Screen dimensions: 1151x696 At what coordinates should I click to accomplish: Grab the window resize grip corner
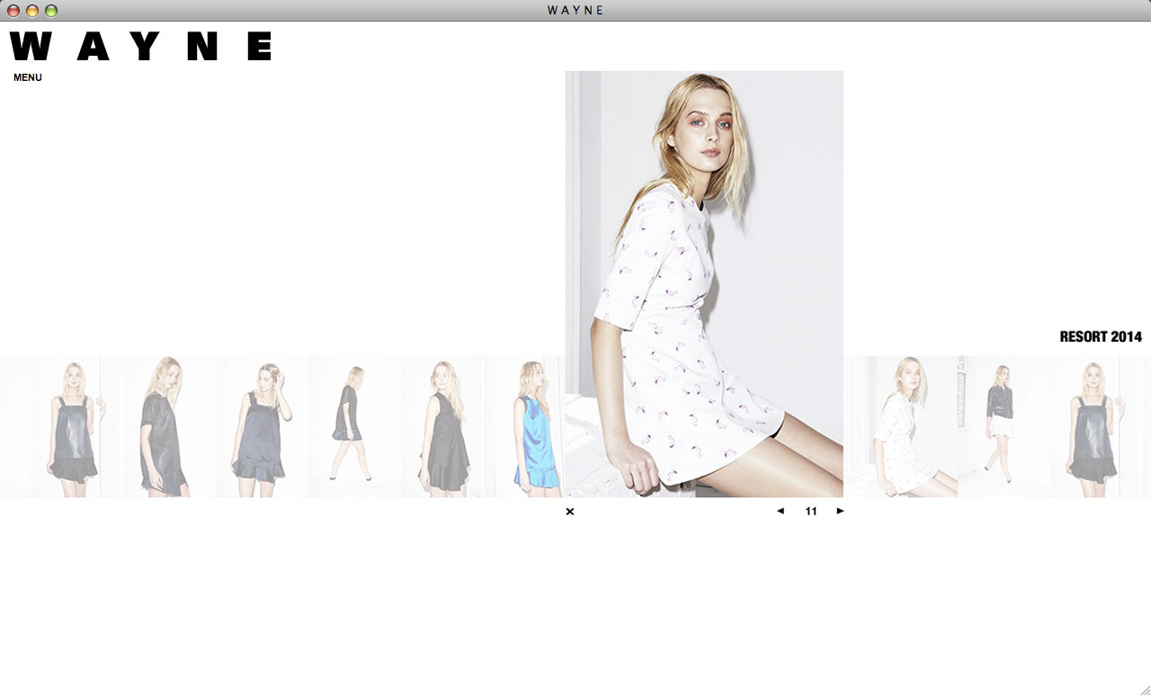pos(1144,689)
